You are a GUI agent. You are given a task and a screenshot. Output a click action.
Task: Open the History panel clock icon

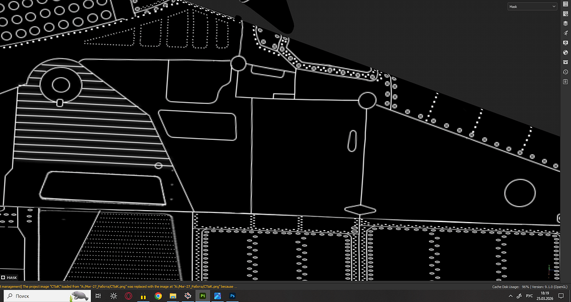point(565,72)
